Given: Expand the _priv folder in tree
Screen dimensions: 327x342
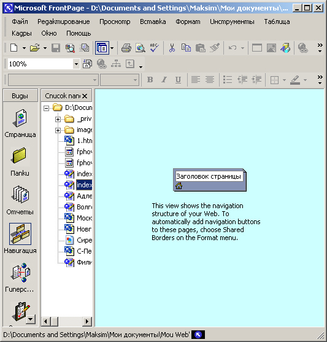Looking at the screenshot, I should click(x=58, y=119).
